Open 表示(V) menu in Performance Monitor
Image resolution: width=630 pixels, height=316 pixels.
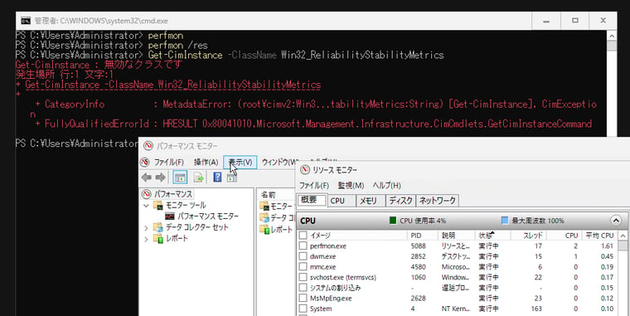pyautogui.click(x=240, y=162)
